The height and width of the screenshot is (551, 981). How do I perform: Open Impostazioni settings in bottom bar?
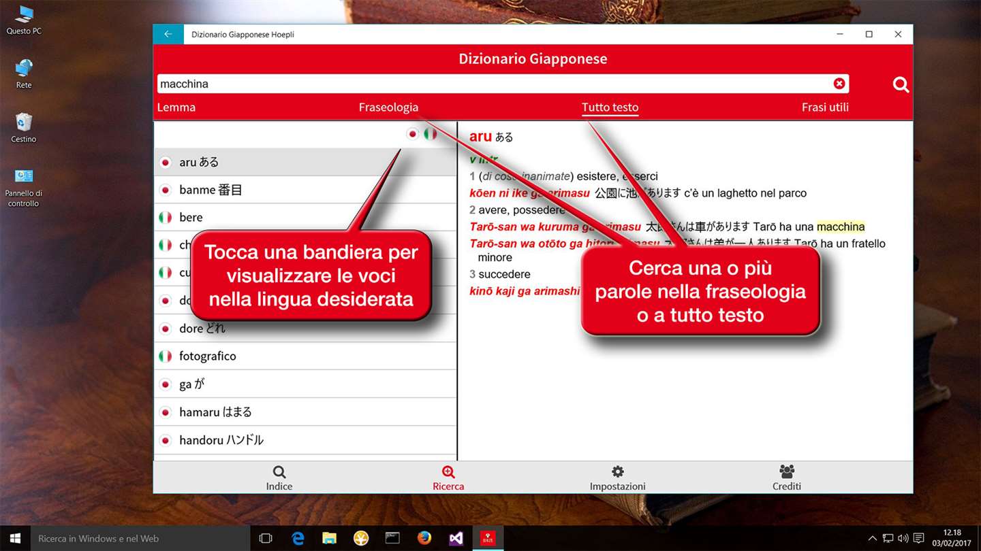617,478
